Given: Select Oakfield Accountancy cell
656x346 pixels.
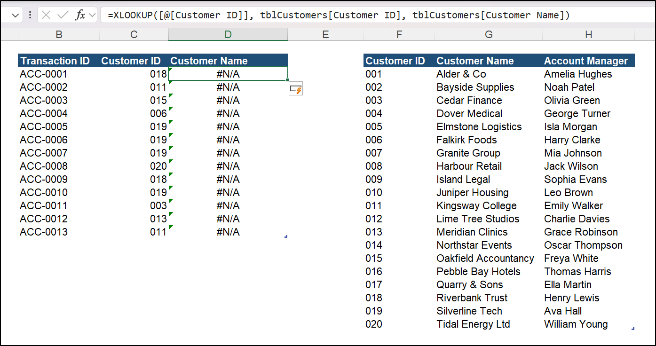Looking at the screenshot, I should (489, 258).
